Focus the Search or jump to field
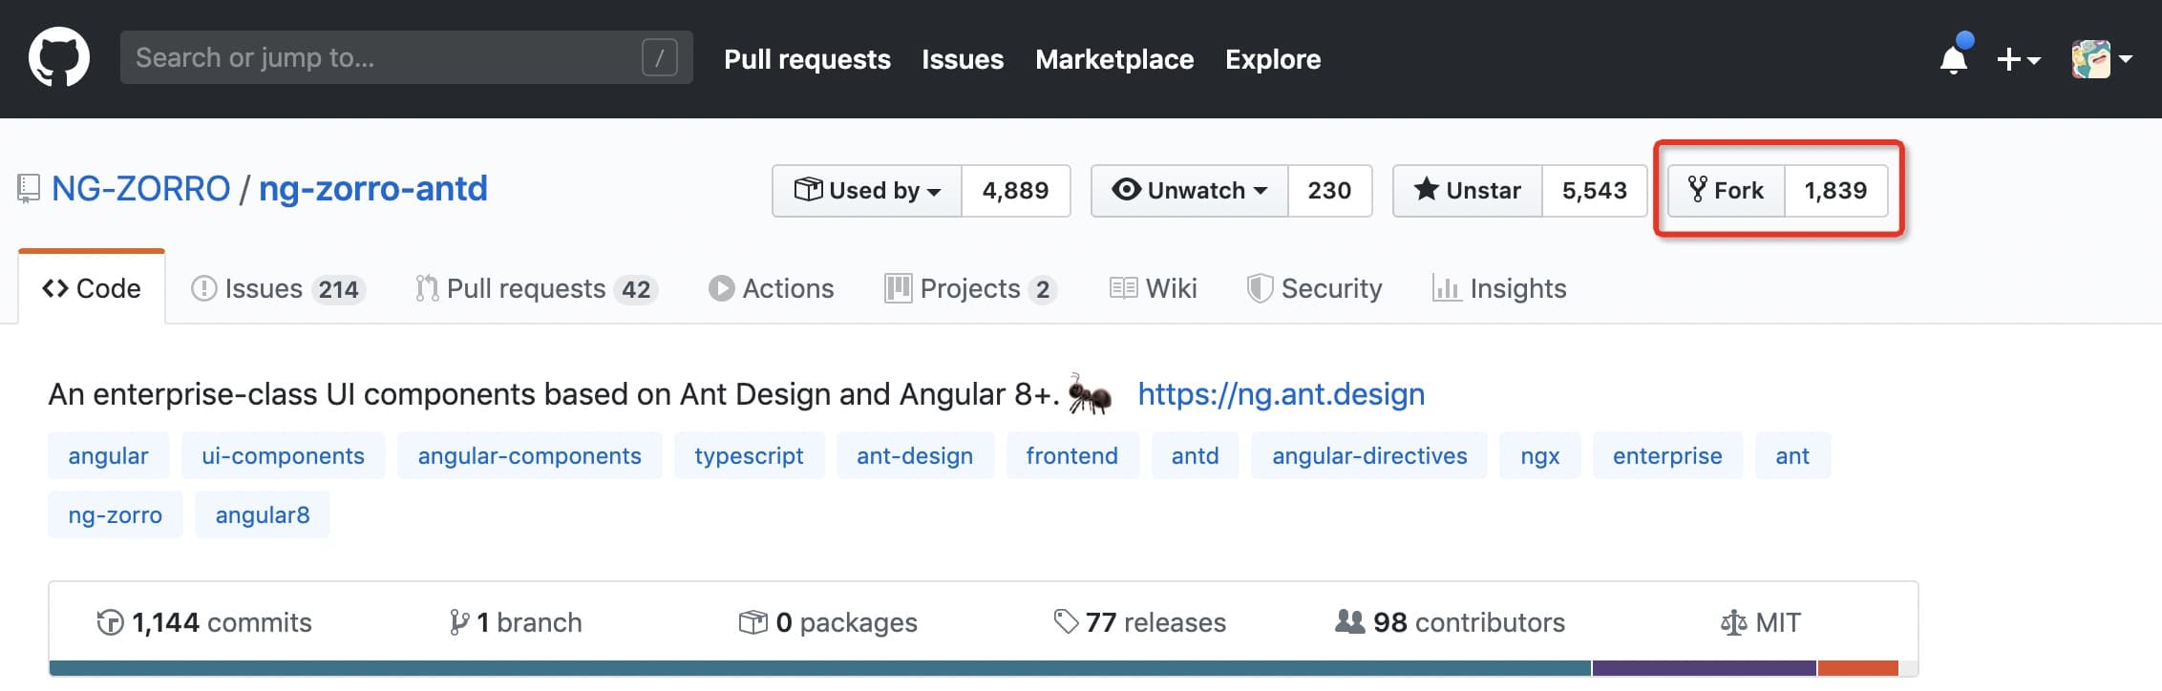Screen dimensions: 2162x691 pyautogui.click(x=407, y=57)
